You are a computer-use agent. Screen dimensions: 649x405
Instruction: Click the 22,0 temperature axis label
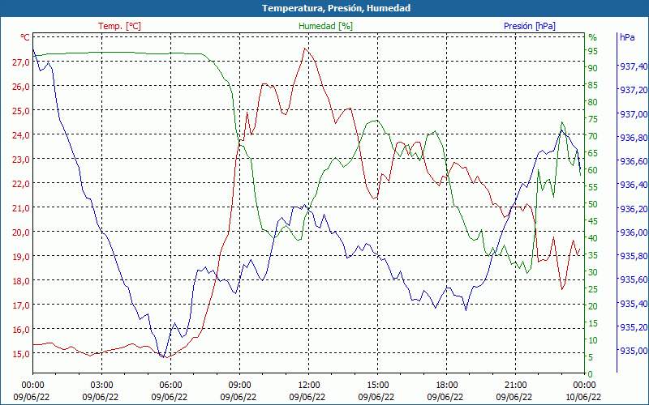(x=21, y=184)
